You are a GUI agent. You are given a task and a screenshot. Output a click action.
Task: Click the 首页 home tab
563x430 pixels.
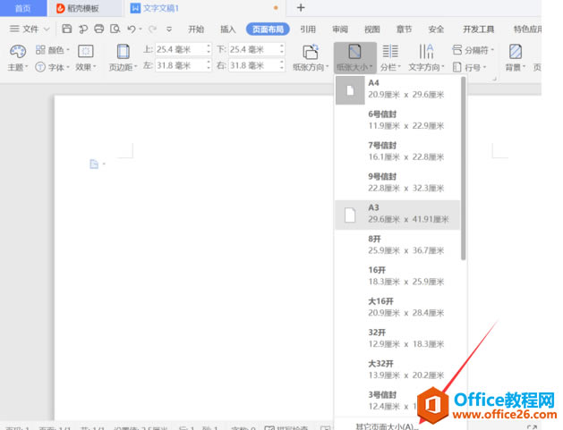coord(23,8)
